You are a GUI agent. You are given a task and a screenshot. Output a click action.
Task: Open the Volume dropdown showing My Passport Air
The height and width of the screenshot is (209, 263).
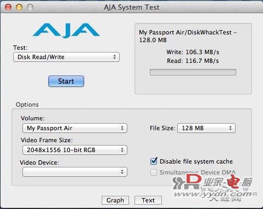(75, 128)
